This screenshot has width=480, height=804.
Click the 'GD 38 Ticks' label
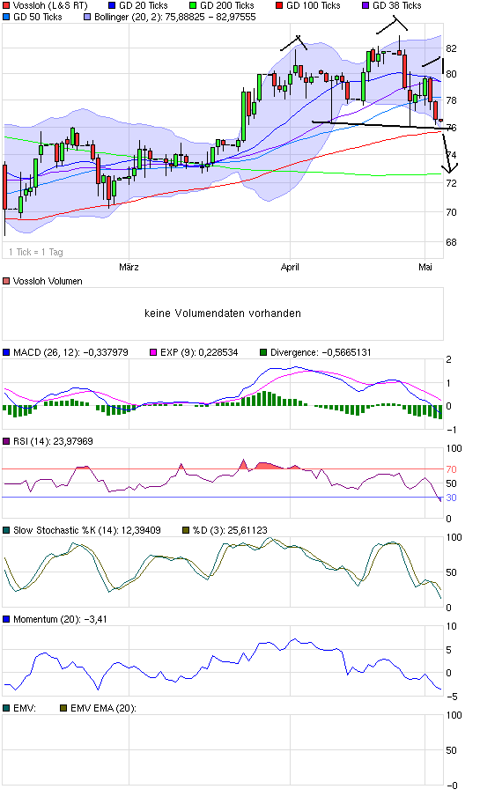pyautogui.click(x=397, y=5)
